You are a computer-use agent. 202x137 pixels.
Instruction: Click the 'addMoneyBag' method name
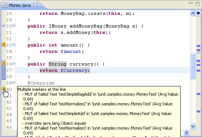(x=86, y=26)
